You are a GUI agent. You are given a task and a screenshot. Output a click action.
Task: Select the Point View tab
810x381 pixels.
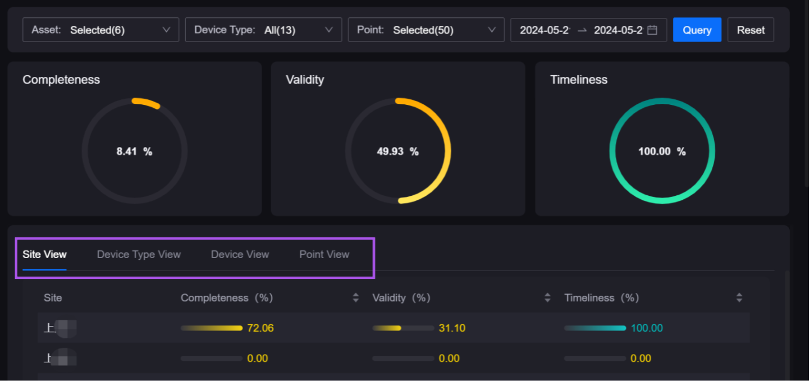[x=324, y=255]
